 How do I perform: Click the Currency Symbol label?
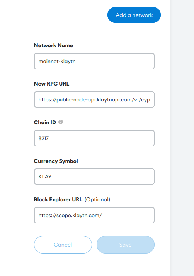[x=56, y=161]
